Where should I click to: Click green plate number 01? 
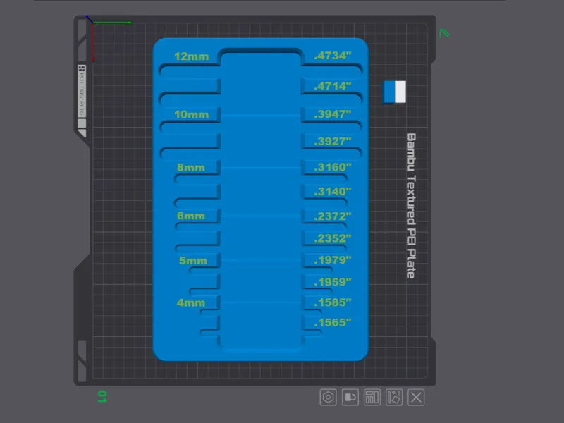(x=102, y=396)
